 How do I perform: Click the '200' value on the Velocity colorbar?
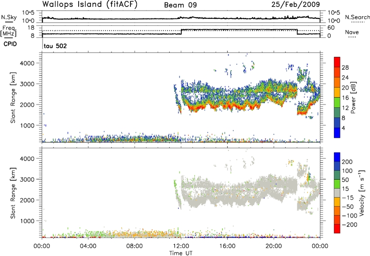click(347, 162)
